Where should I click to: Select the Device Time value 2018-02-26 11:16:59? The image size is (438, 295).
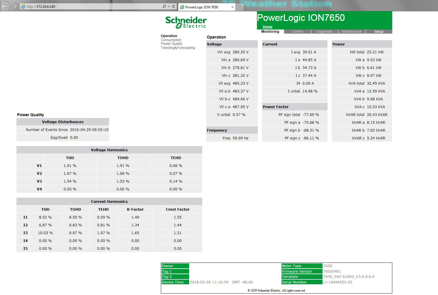pos(209,282)
